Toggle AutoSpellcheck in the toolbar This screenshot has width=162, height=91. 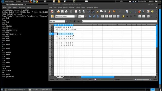pyautogui.click(x=93, y=11)
